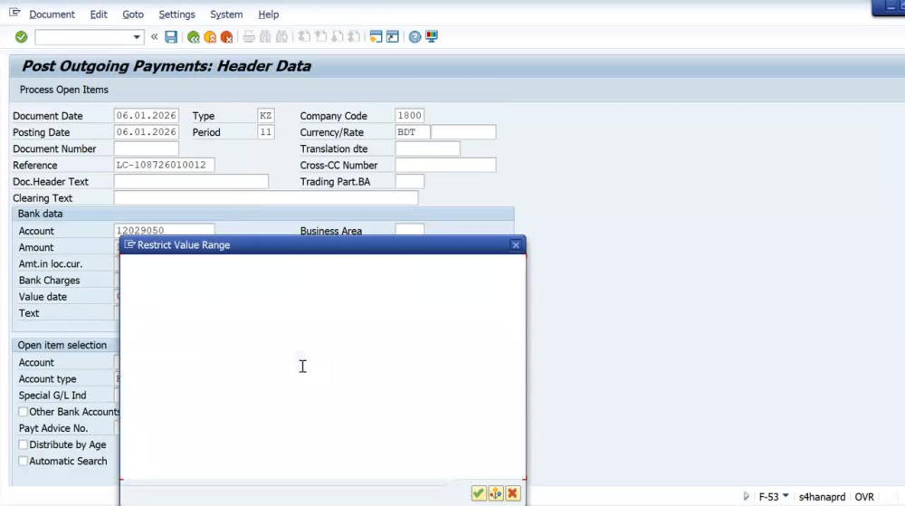905x506 pixels.
Task: Click the green Back icon
Action: point(194,37)
